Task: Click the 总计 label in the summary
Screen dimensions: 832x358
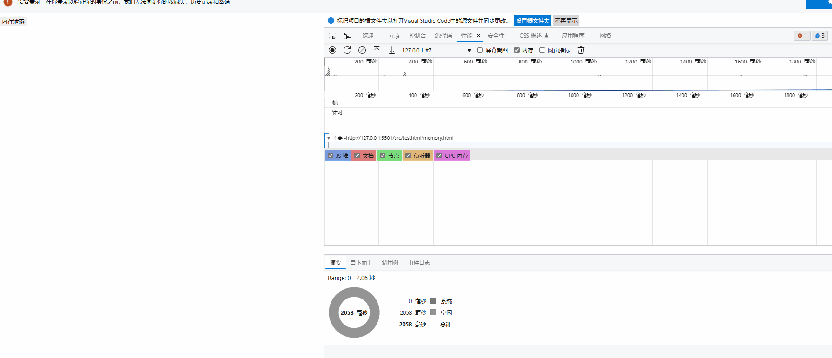Action: point(445,324)
